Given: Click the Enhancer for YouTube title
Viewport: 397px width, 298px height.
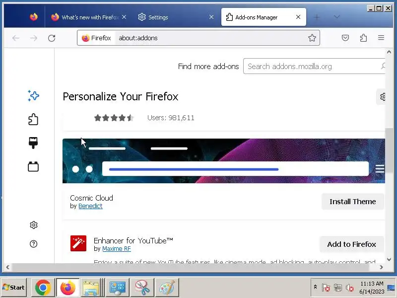Looking at the screenshot, I should point(133,240).
